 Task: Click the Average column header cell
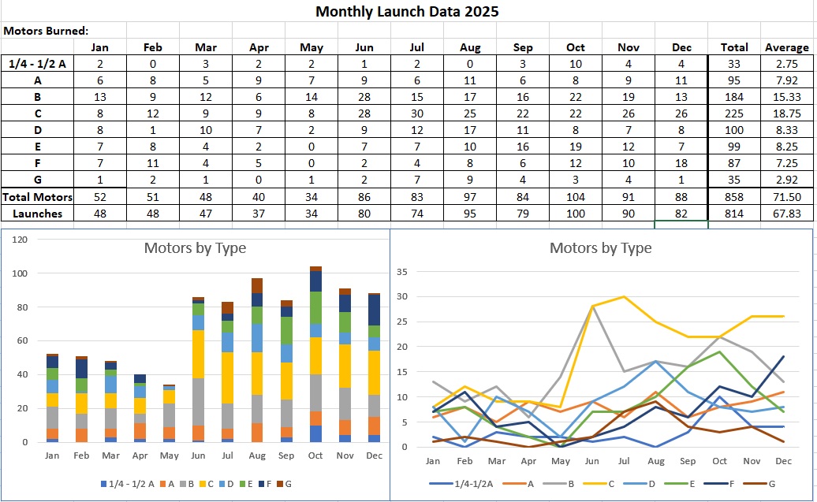coord(786,47)
